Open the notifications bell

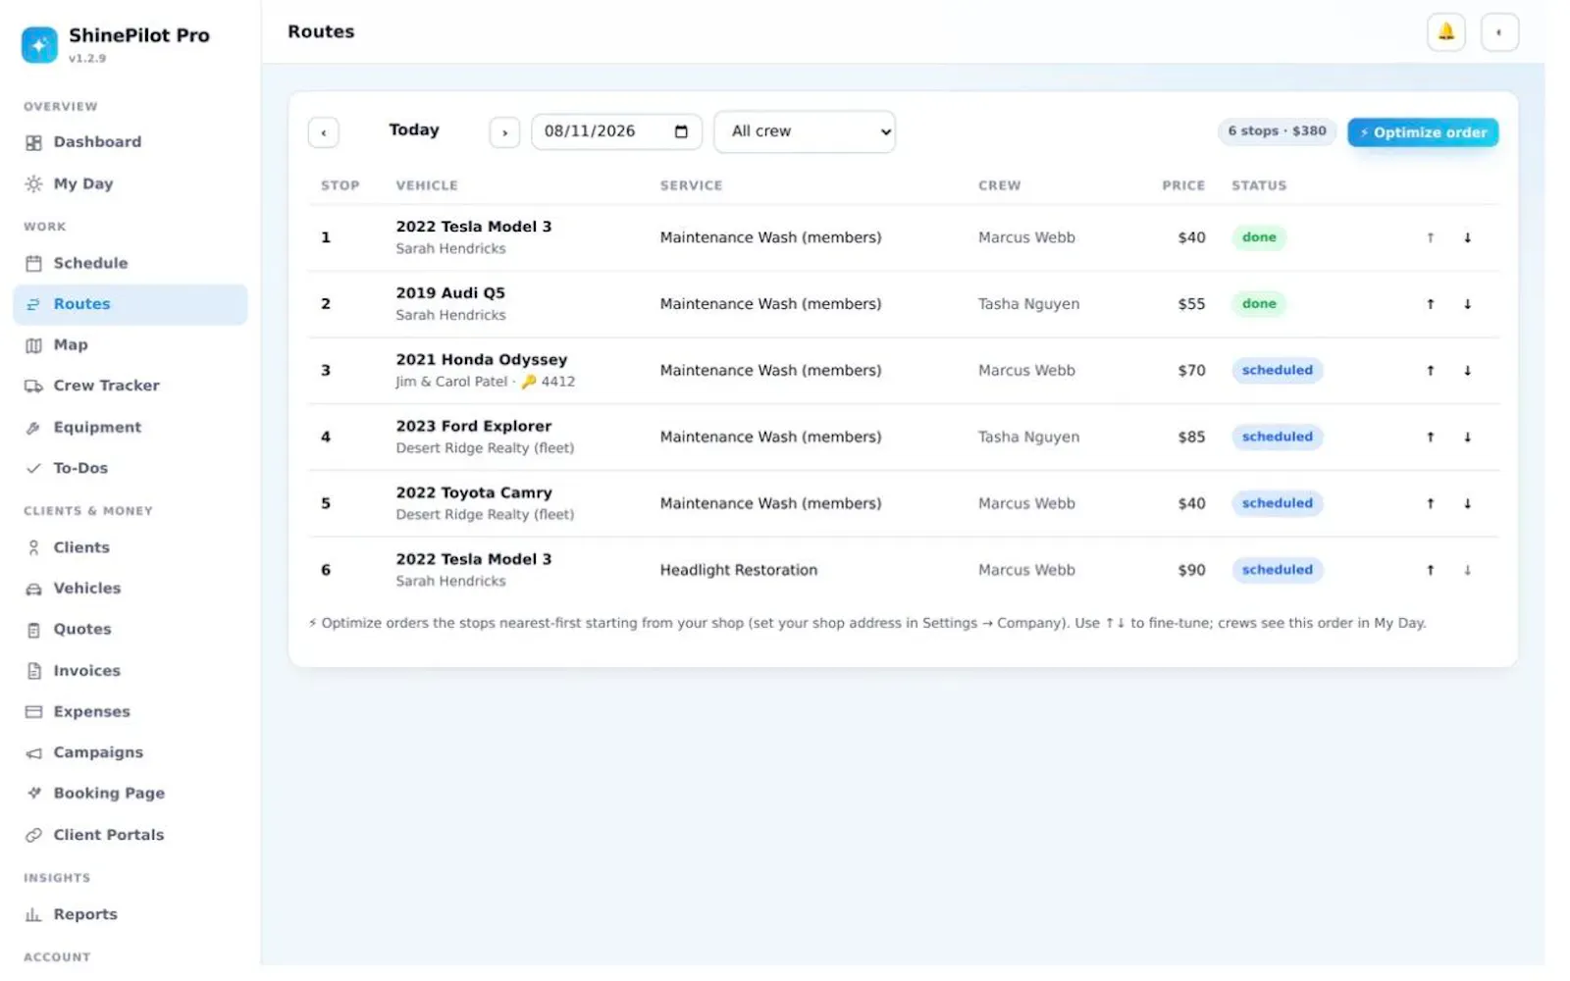(x=1445, y=32)
